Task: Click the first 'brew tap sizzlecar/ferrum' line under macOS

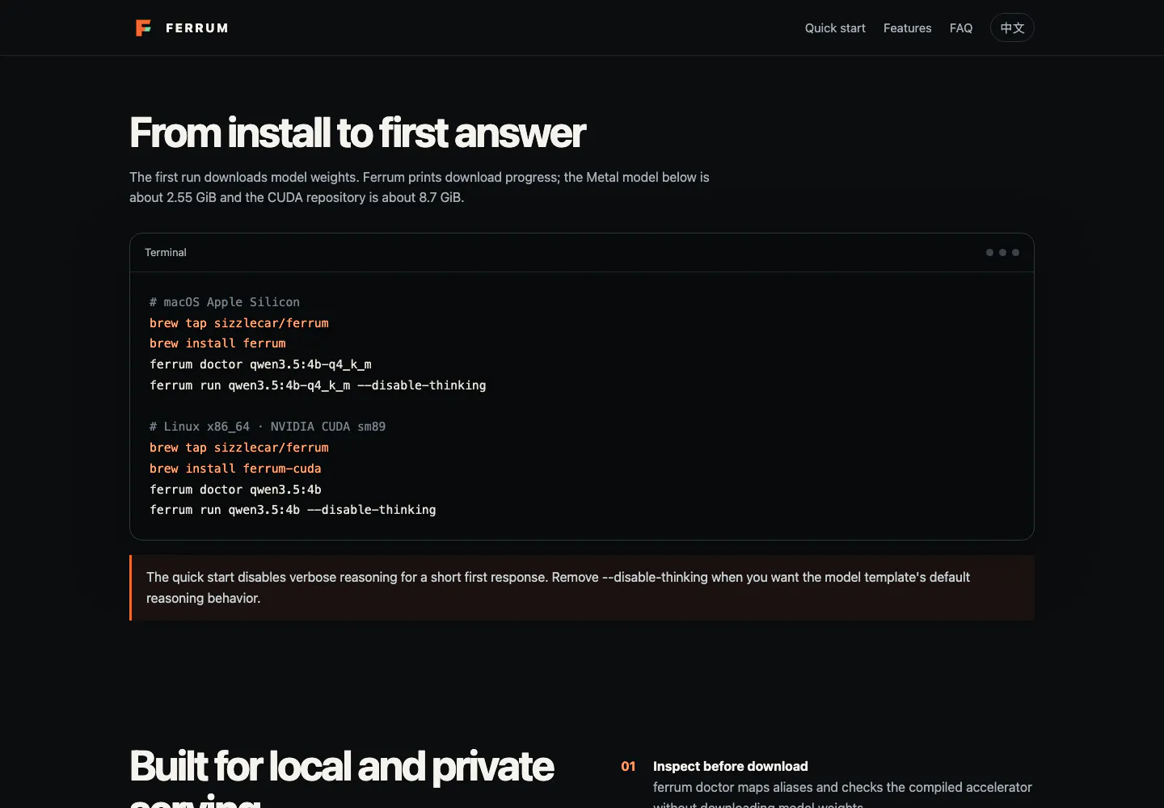Action: (239, 323)
